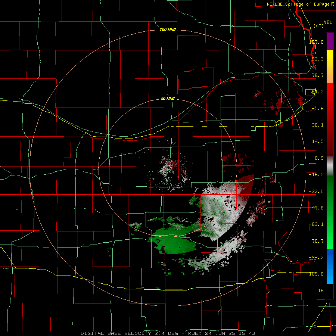Click the -78.7 legend value
336x336 pixels.
click(316, 241)
